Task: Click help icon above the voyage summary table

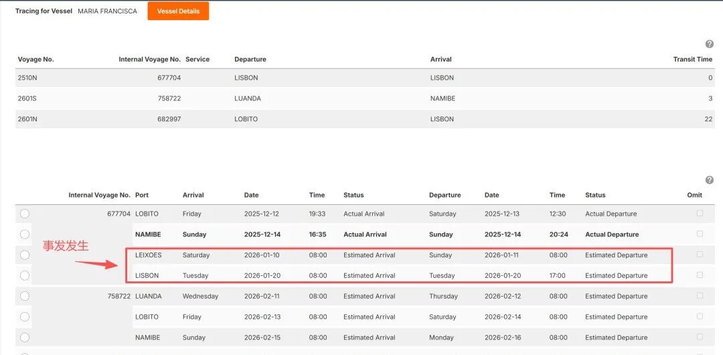Action: pyautogui.click(x=710, y=44)
